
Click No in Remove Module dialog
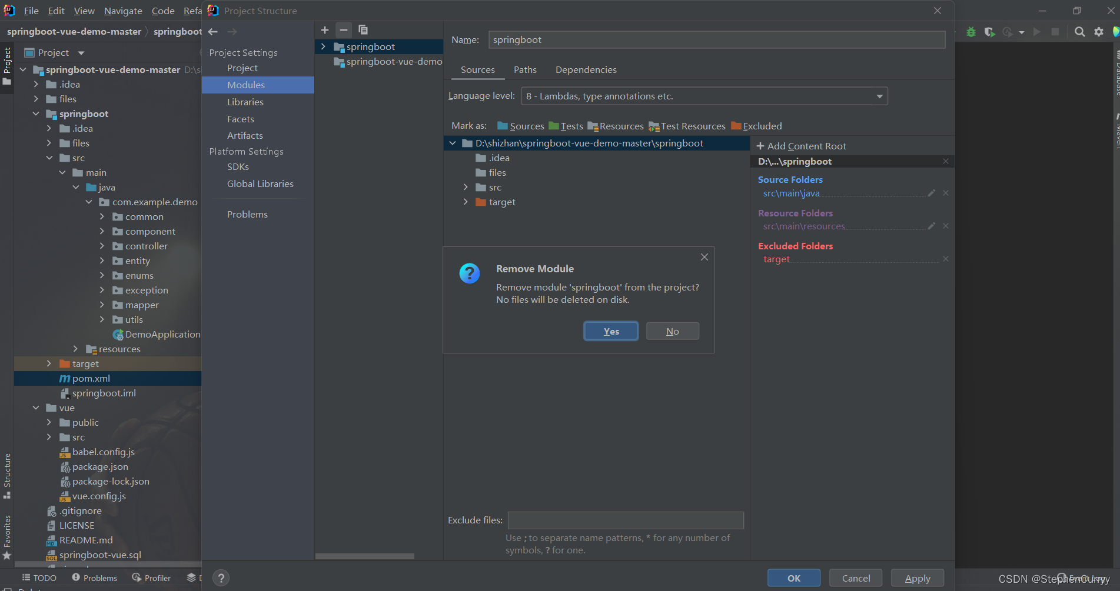point(673,331)
